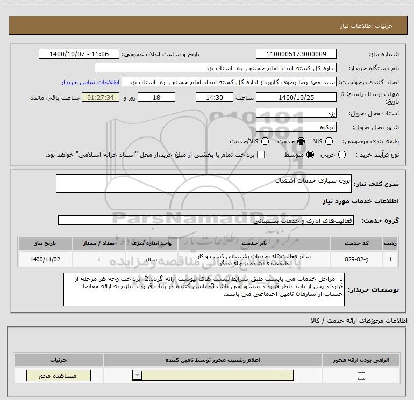Image resolution: width=414 pixels, height=400 pixels.
Task: Click the واحد اندازه گیری column header
Action: click(151, 243)
